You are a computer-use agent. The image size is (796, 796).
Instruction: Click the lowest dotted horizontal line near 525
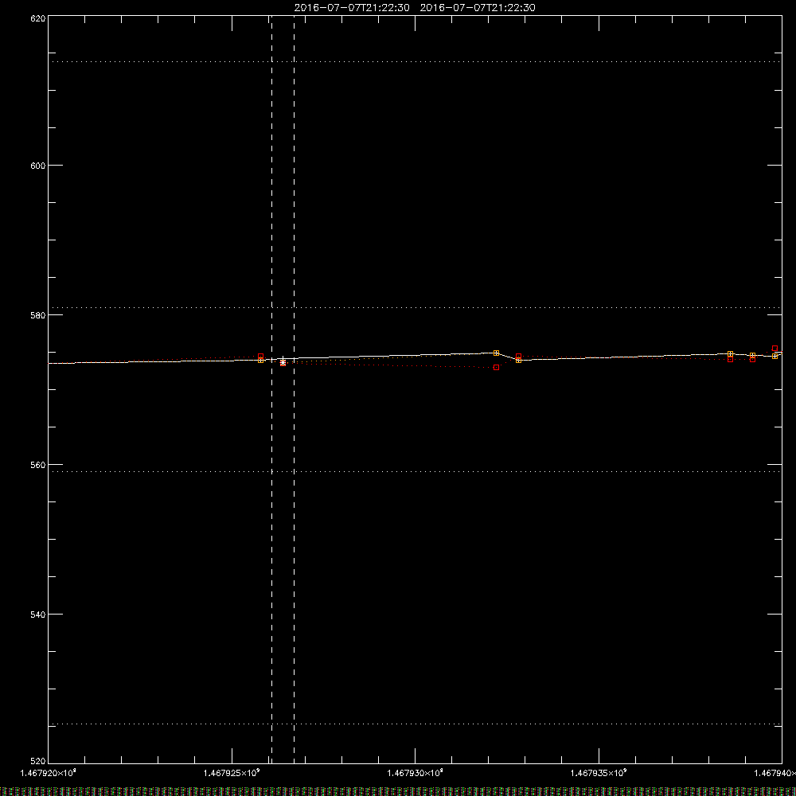pyautogui.click(x=415, y=724)
